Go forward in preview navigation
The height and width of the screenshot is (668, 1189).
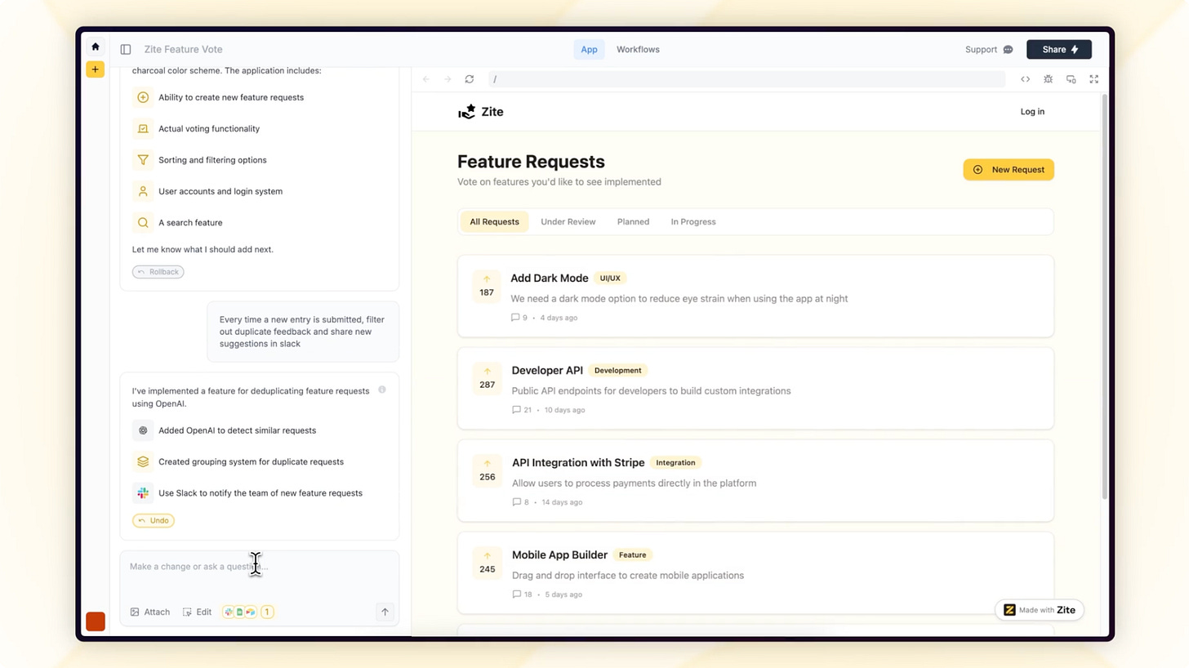(x=448, y=79)
